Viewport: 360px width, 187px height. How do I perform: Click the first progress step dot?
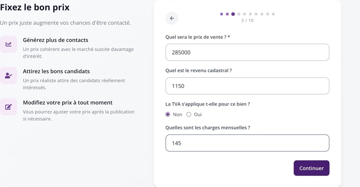tap(222, 14)
